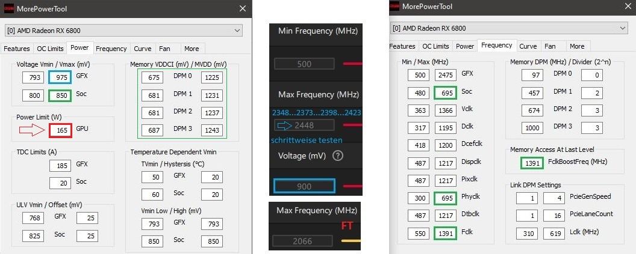This screenshot has height=254, width=636.
Task: Click Memory DPM 0 frequency field showing 97
Action: tap(532, 75)
